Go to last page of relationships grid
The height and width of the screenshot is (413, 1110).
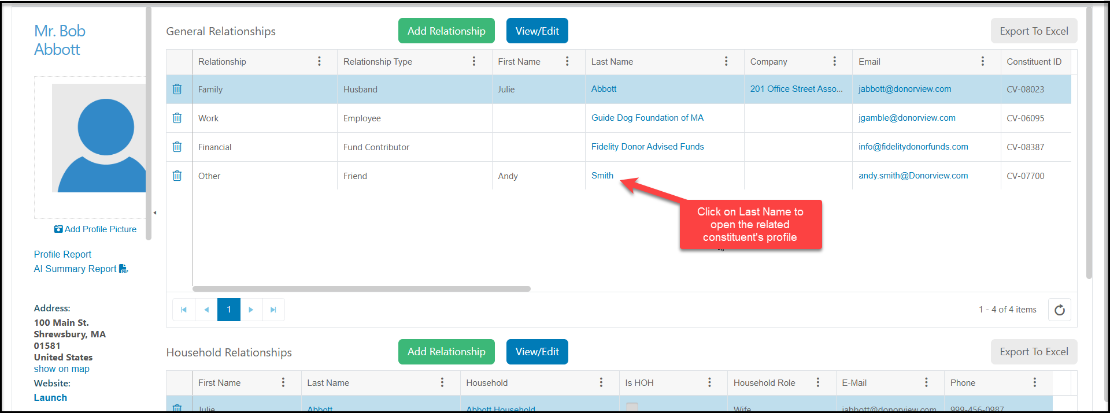tap(273, 310)
